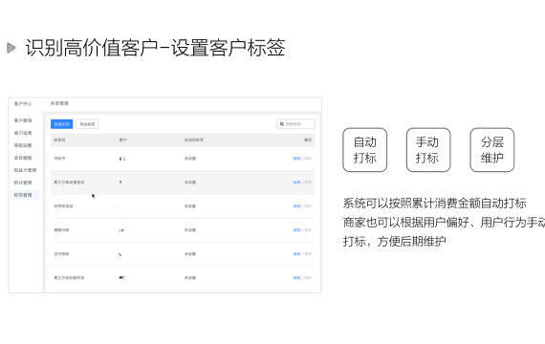Click tag name in first table row

tap(59, 159)
